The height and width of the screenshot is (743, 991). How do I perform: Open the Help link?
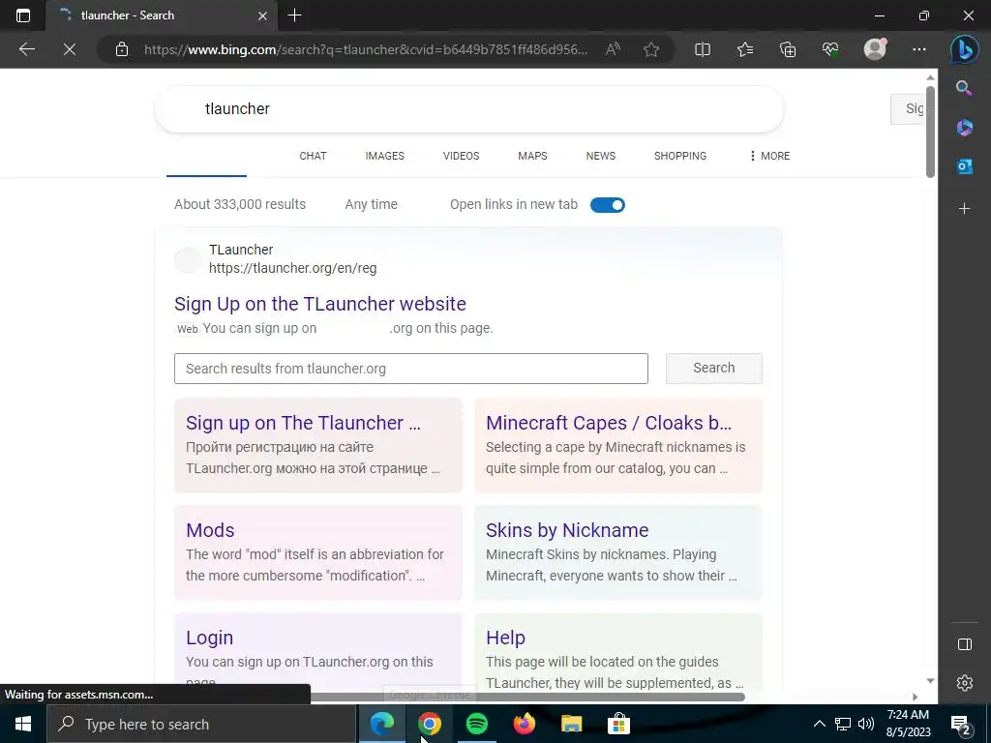[505, 638]
